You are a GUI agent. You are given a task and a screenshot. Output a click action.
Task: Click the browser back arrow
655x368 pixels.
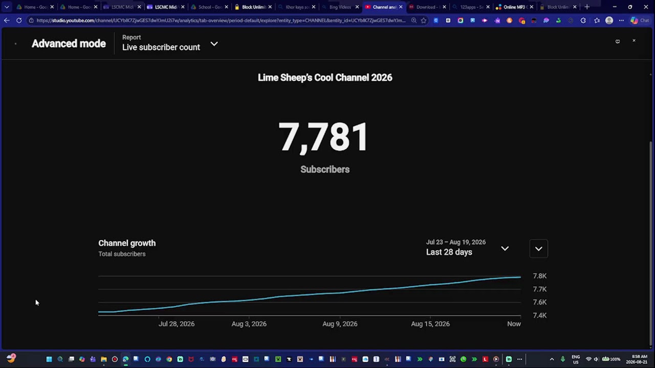(6, 20)
